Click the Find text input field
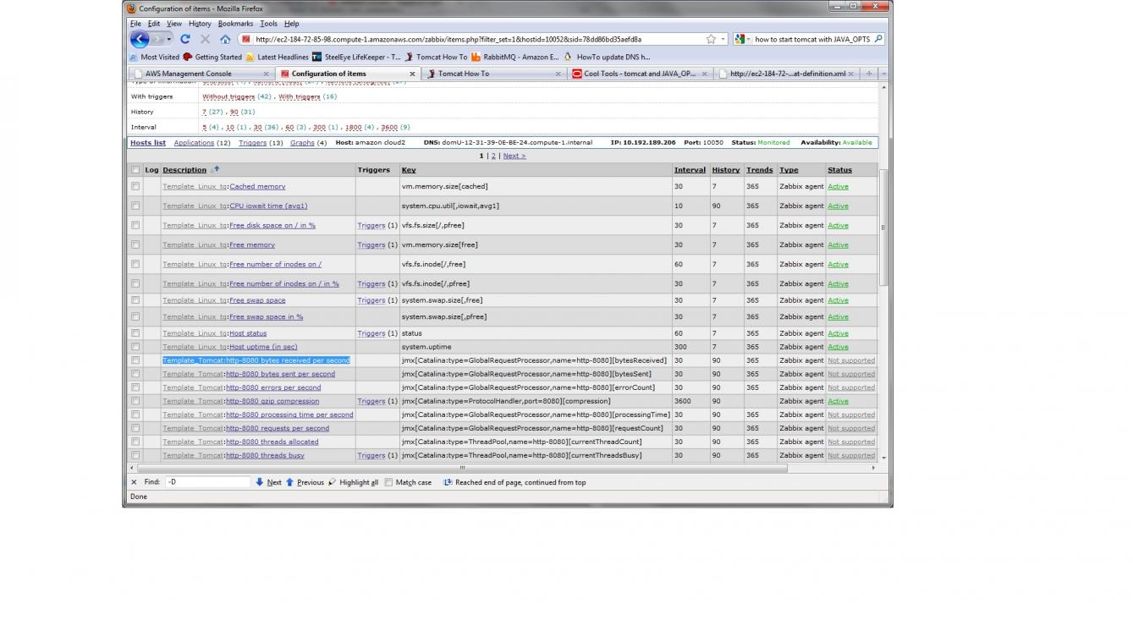Viewport: 1133px width, 637px height. (x=207, y=482)
